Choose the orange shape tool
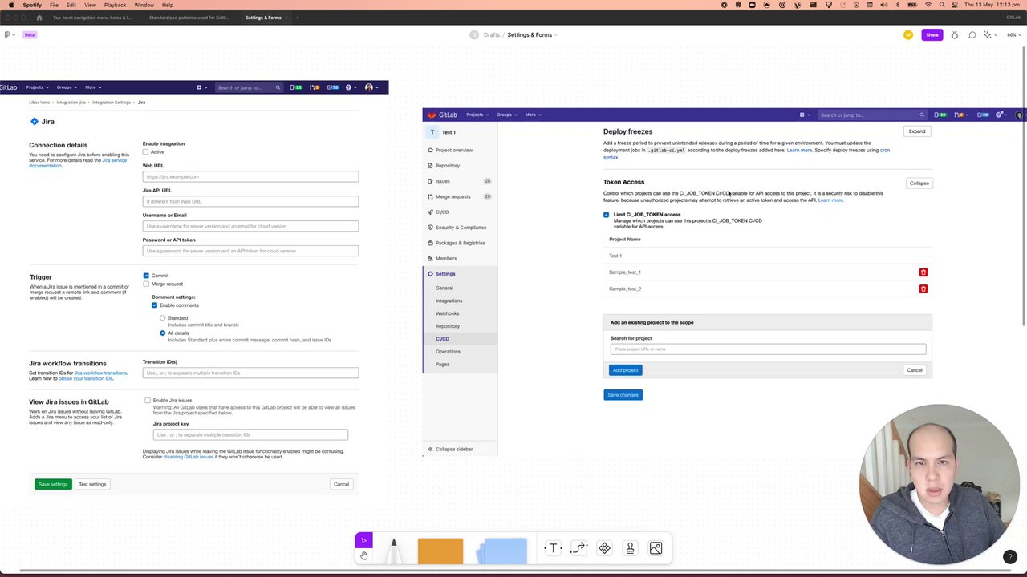 click(x=440, y=551)
